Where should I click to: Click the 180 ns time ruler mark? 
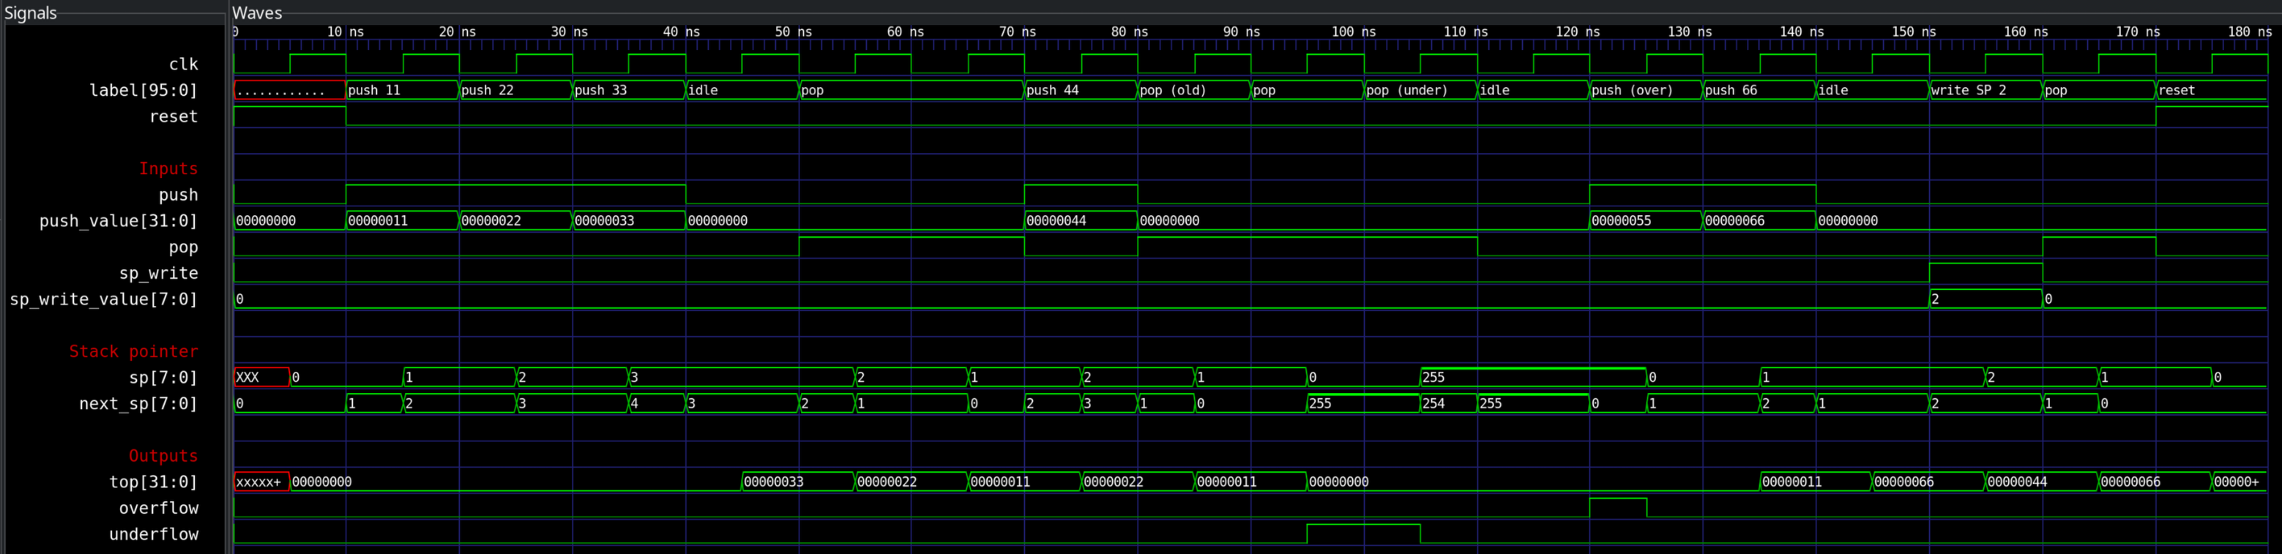point(2250,32)
